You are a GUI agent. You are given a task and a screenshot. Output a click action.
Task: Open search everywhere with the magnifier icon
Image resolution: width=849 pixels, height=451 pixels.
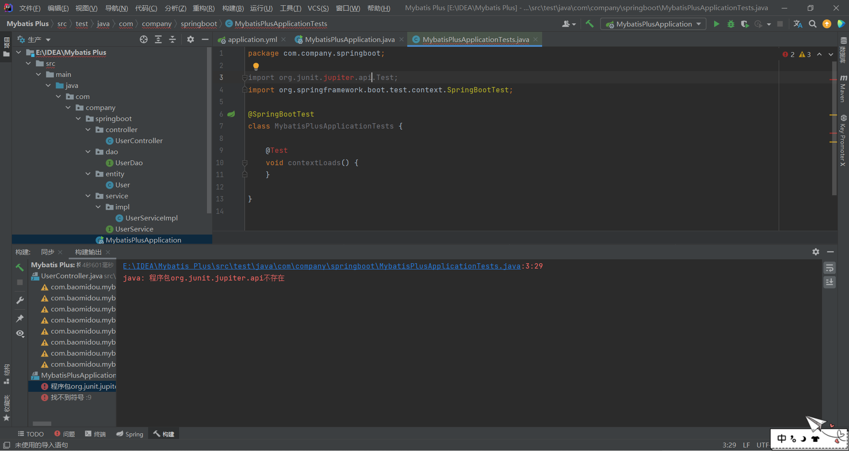tap(813, 24)
